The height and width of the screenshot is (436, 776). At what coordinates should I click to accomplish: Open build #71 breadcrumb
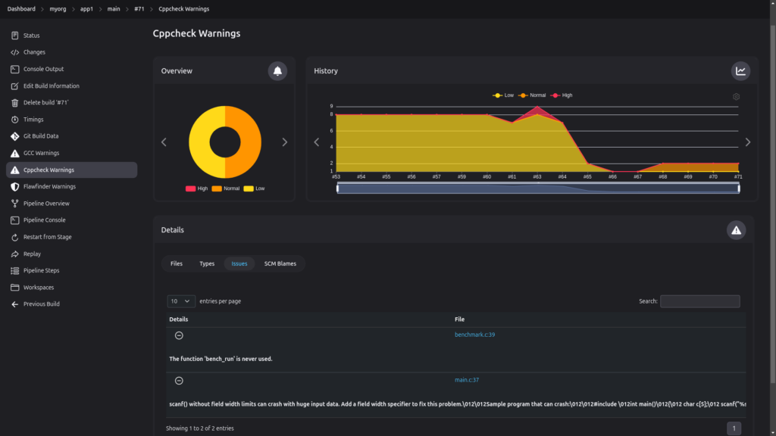(x=139, y=9)
